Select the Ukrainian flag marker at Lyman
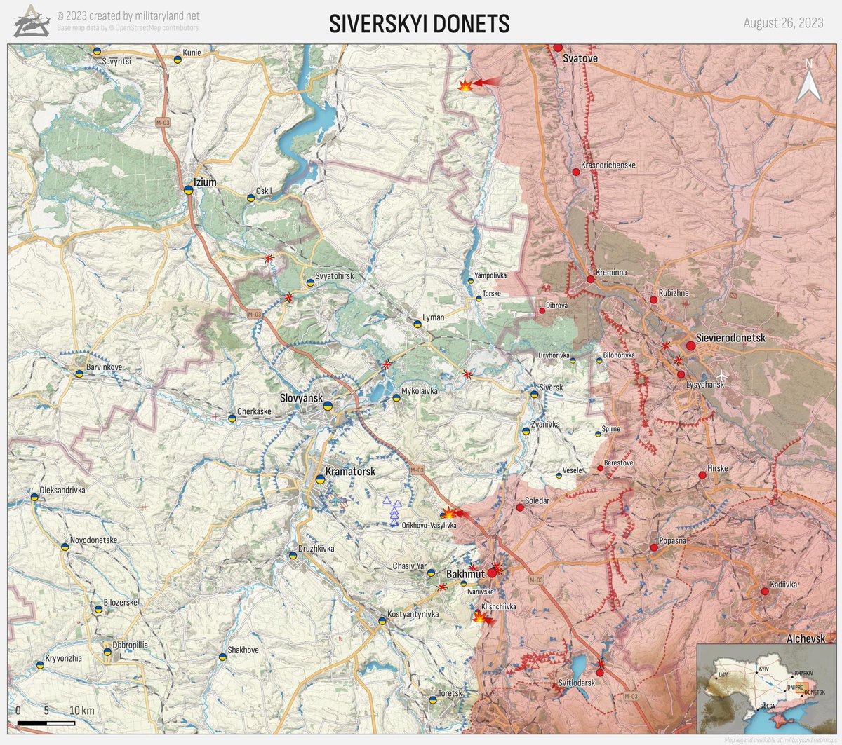This screenshot has height=745, width=842. tap(417, 324)
